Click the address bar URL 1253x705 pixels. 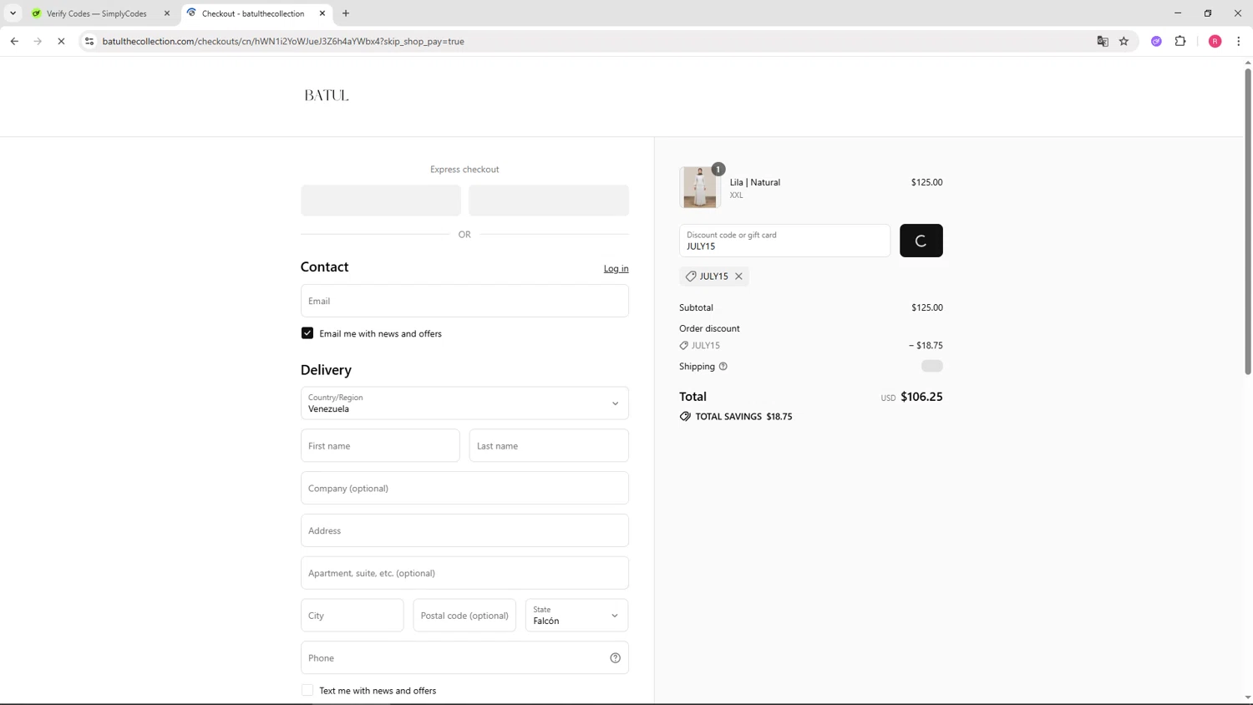(283, 41)
